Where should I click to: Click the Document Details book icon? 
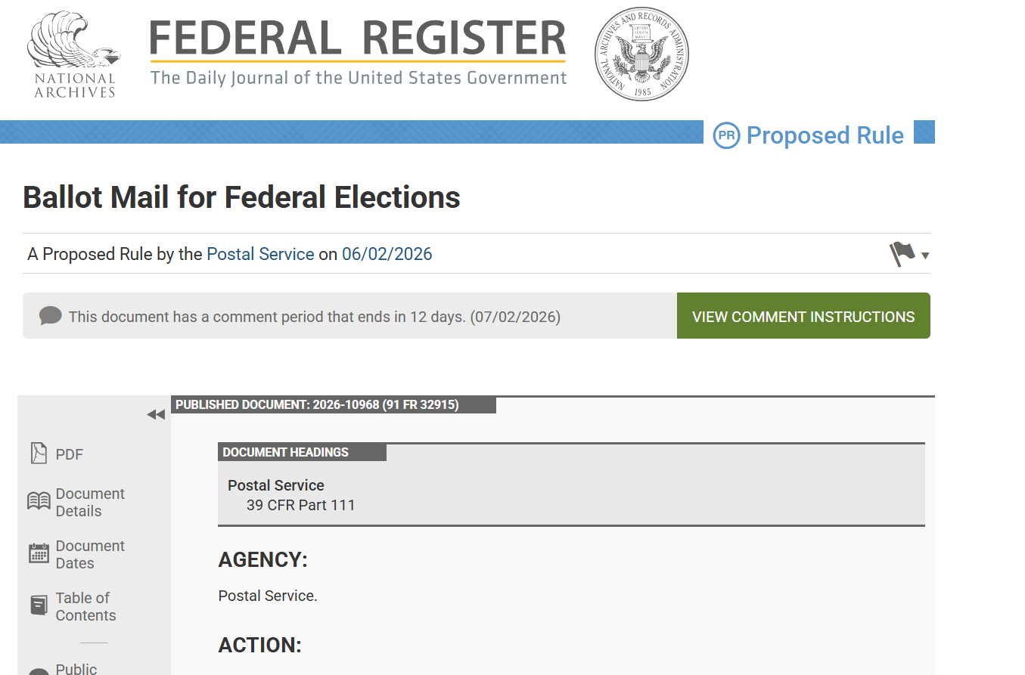[x=39, y=501]
